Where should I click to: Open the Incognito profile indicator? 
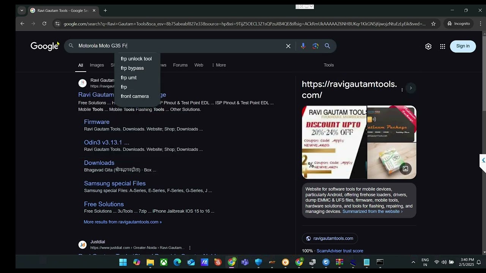point(459,24)
